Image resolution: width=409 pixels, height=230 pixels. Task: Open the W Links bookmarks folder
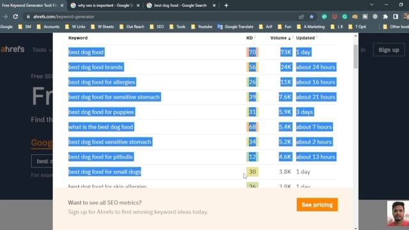click(75, 27)
